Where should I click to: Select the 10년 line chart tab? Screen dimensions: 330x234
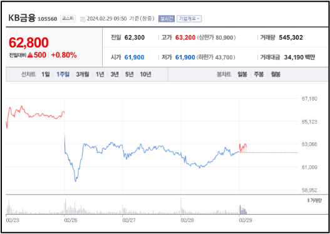click(145, 74)
